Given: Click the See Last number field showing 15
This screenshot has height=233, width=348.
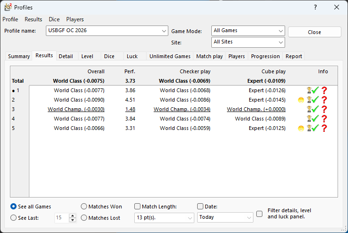Looking at the screenshot, I should point(61,218).
